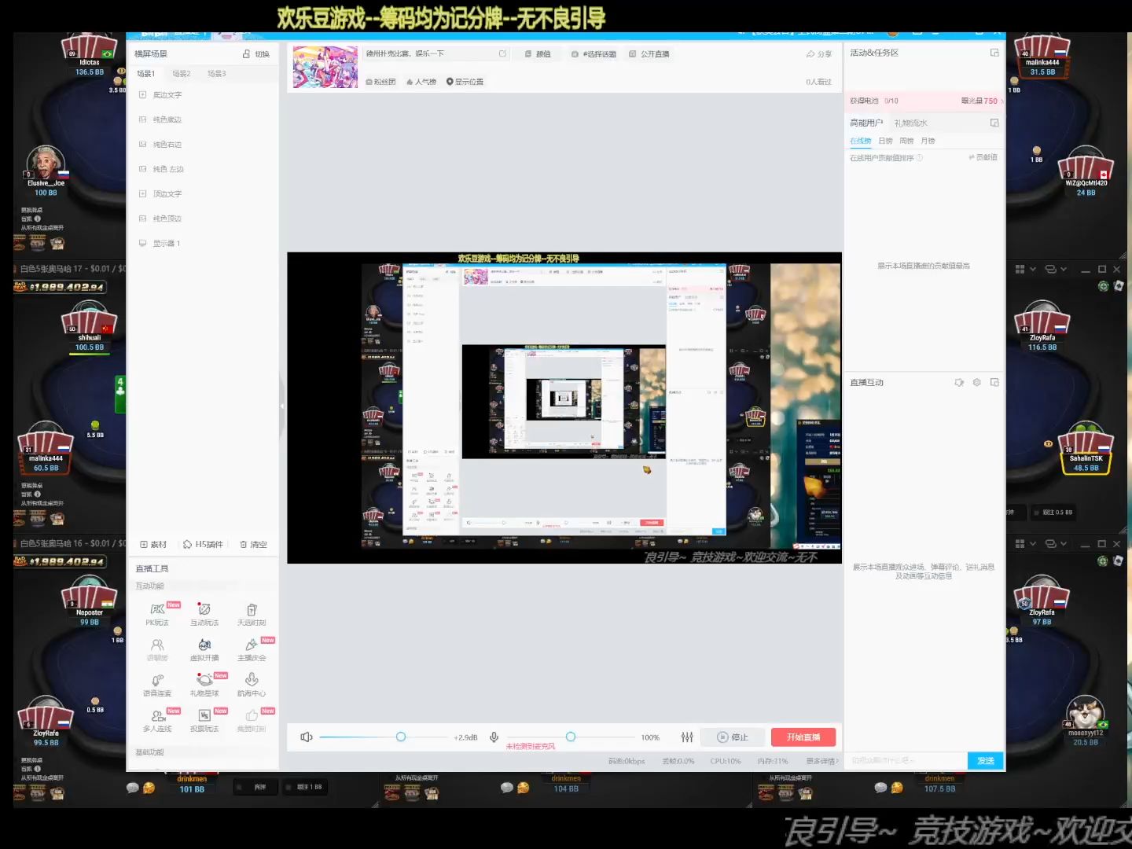Click H5插件 plugin button
Viewport: 1132px width, 849px height.
tap(203, 544)
